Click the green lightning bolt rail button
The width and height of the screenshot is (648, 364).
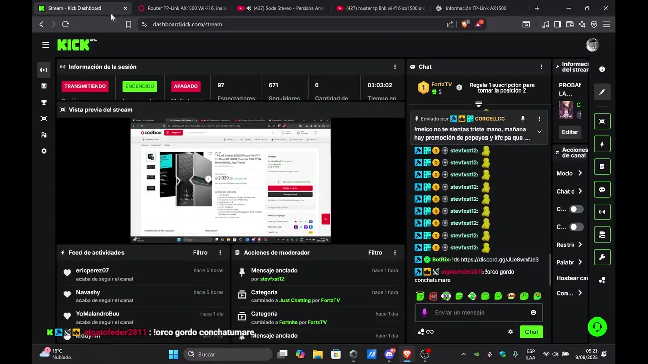(x=602, y=144)
